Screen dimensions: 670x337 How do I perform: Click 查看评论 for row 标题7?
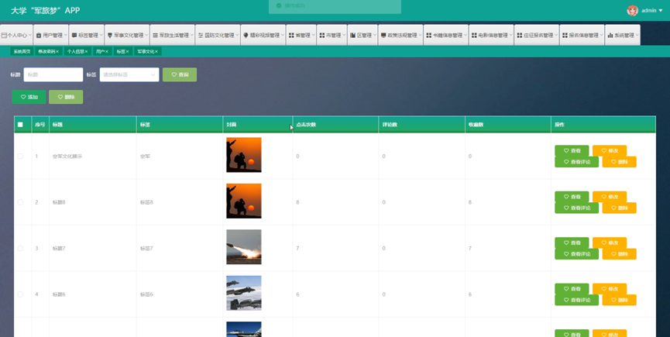point(576,254)
